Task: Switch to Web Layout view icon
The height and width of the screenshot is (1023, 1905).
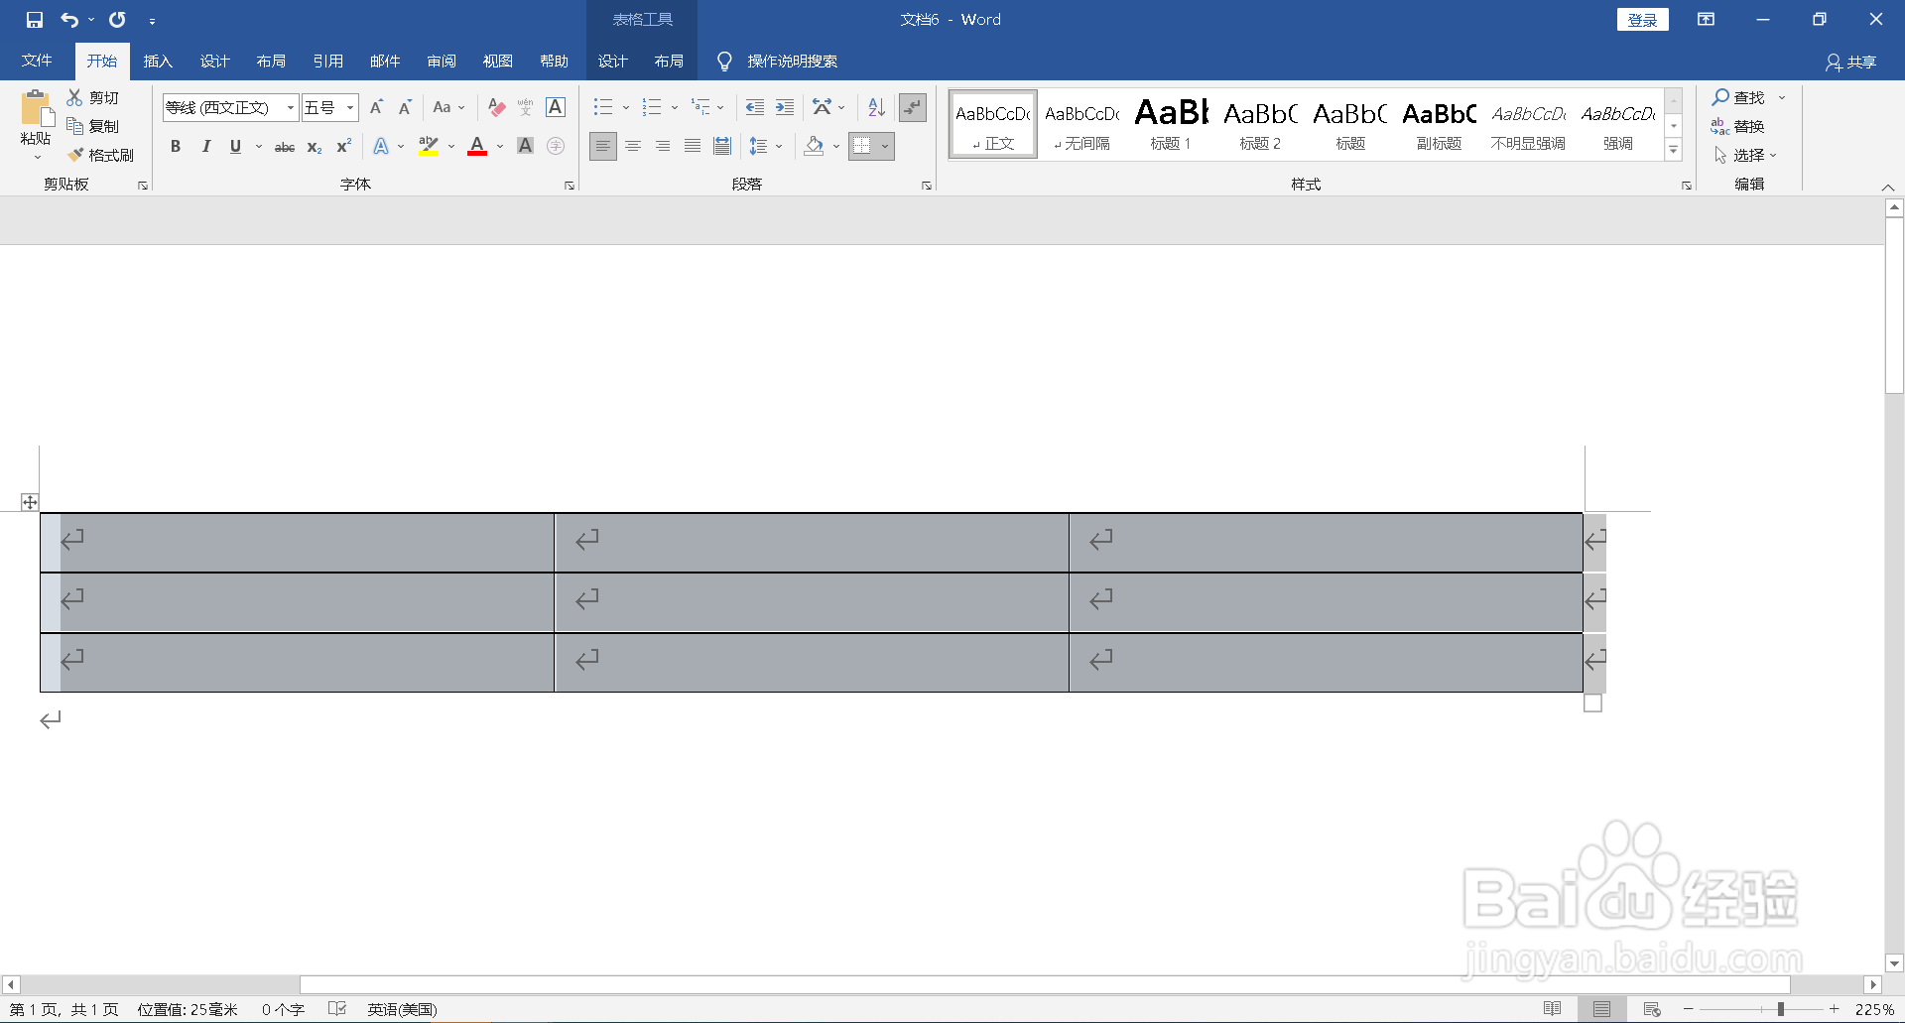Action: tap(1652, 1009)
